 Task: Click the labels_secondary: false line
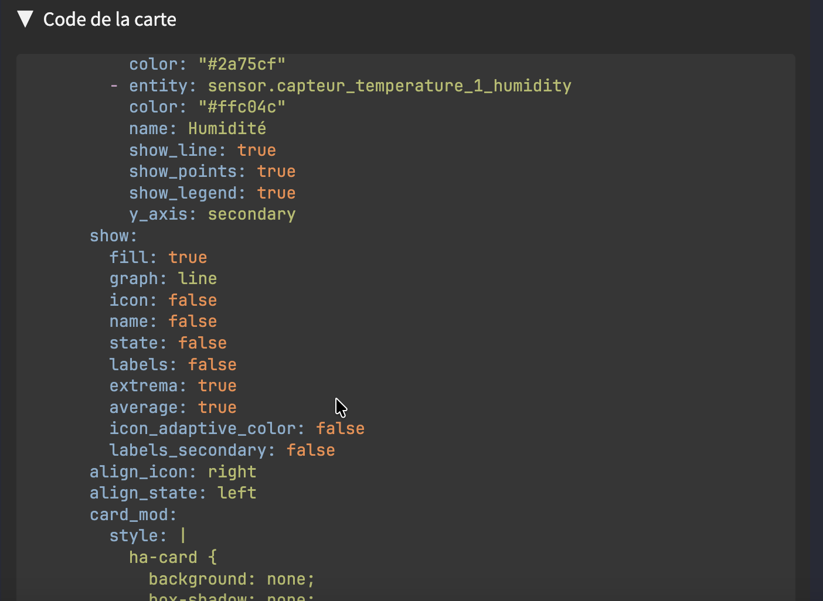(222, 450)
